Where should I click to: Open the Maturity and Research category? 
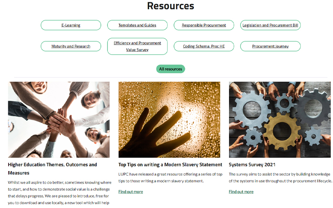pos(71,46)
